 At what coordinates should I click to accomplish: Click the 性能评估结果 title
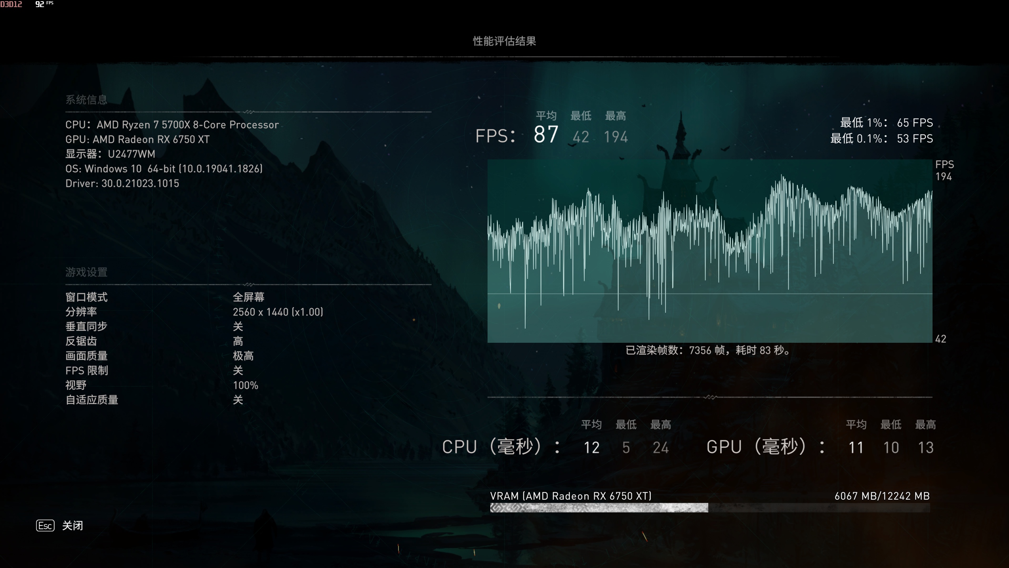(505, 41)
